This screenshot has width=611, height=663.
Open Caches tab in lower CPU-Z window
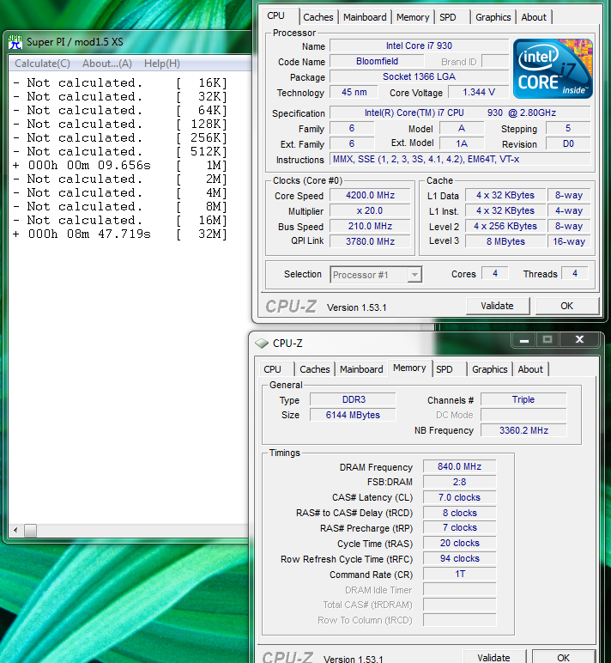click(314, 369)
